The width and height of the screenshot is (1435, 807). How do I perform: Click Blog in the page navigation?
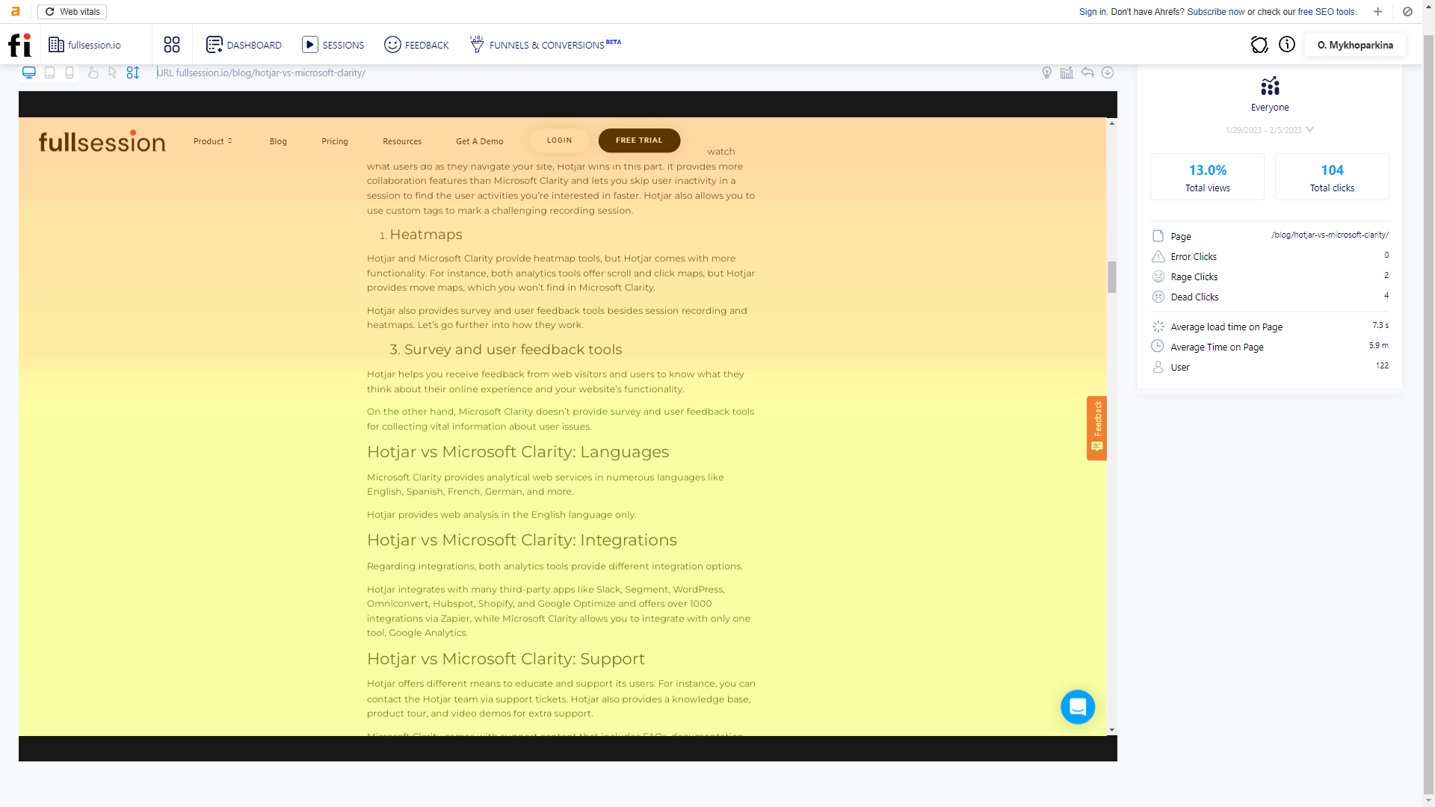(x=278, y=141)
